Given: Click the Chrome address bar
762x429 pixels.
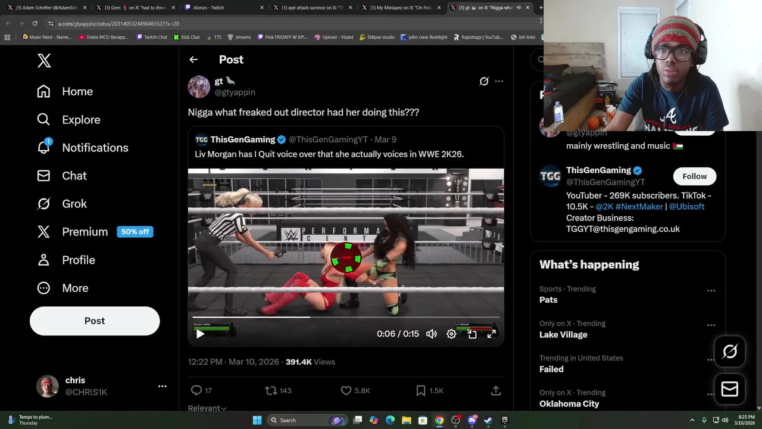Looking at the screenshot, I should pos(292,23).
